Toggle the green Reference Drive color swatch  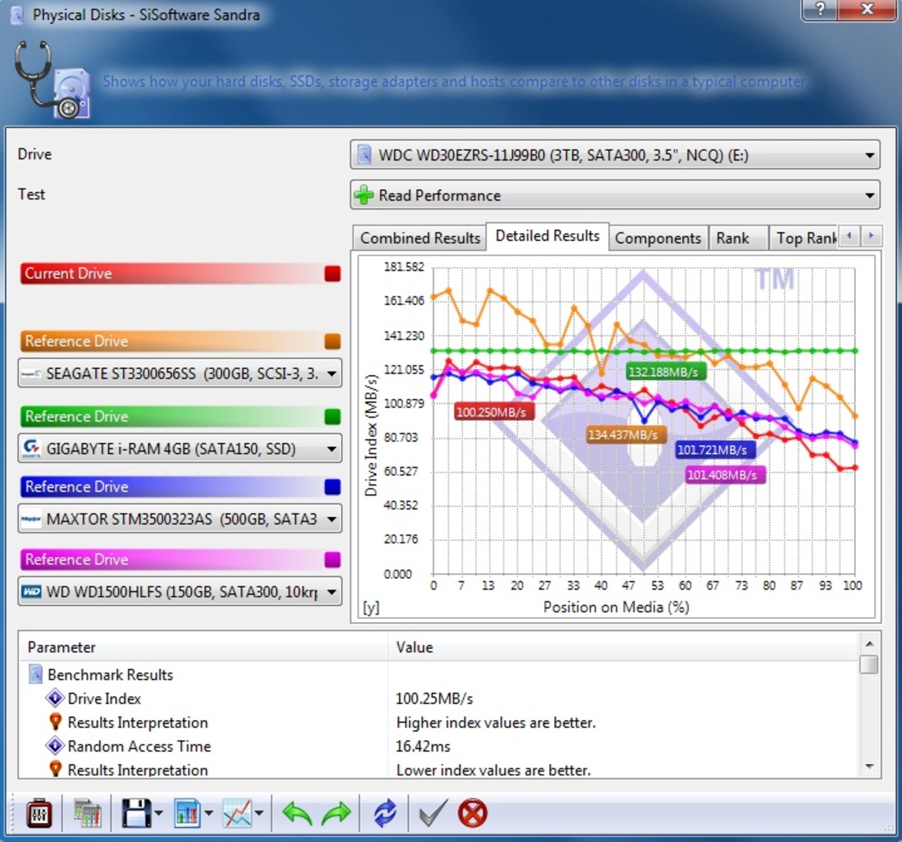tap(333, 416)
